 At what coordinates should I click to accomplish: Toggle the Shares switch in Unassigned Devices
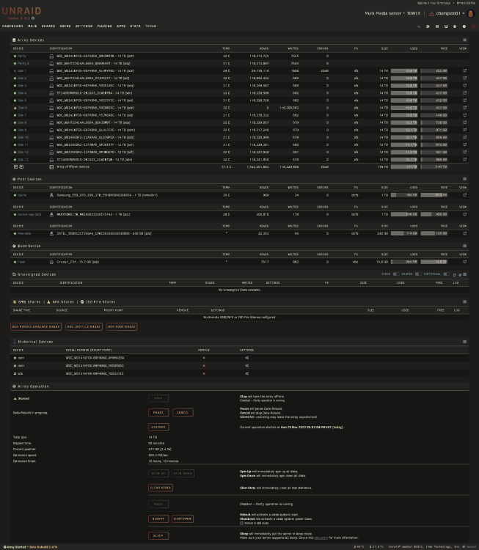click(x=418, y=274)
